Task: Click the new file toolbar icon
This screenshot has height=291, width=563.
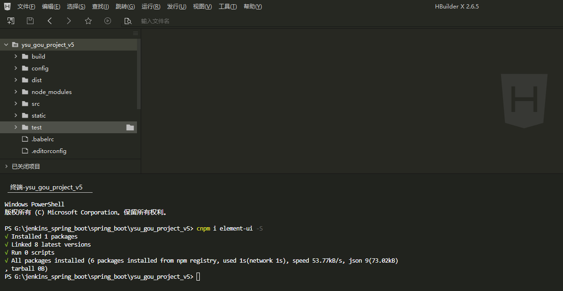Action: coord(11,21)
